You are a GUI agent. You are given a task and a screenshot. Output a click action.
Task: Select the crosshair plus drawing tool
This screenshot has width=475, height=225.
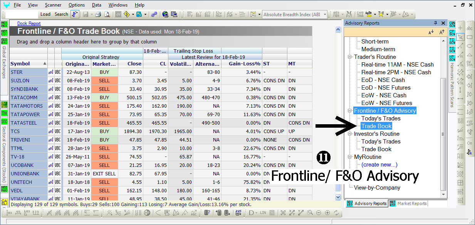pos(460,28)
